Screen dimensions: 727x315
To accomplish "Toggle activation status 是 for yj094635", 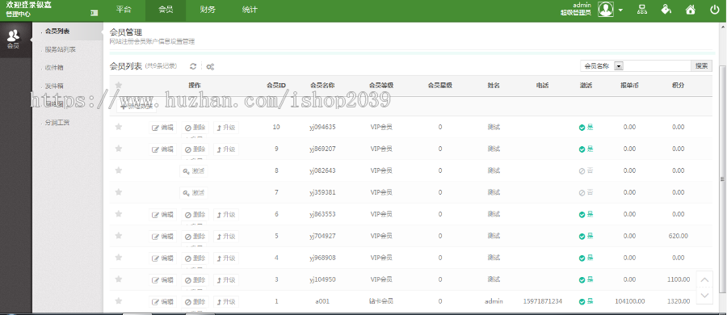I will (x=586, y=127).
